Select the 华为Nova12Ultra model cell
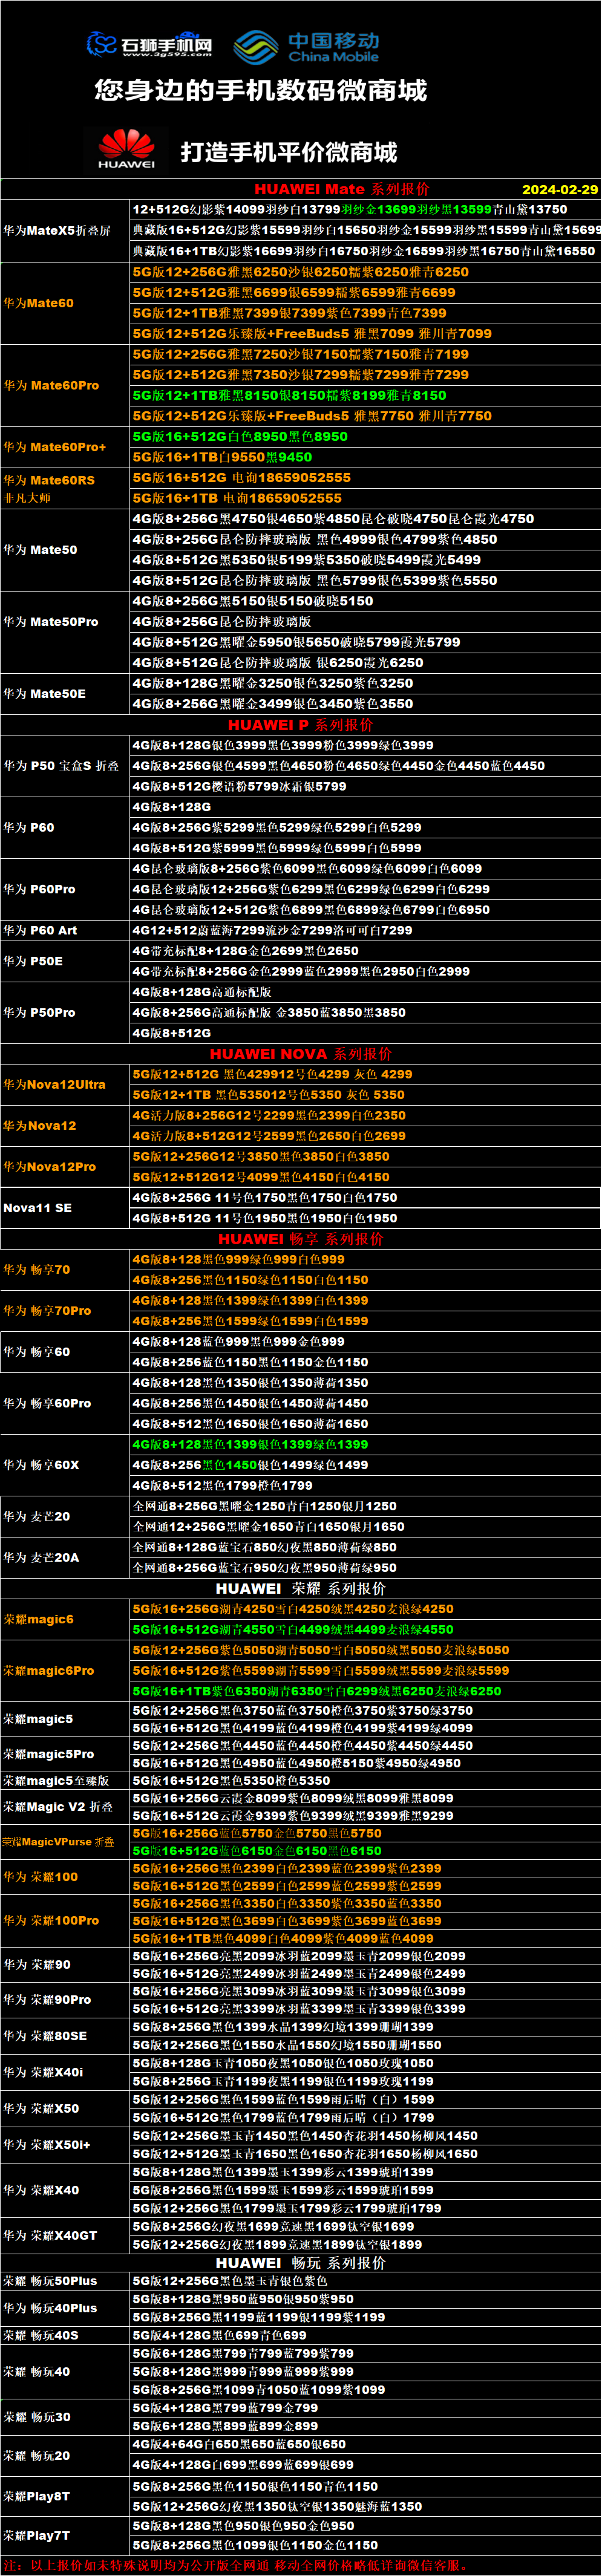This screenshot has width=602, height=2576. tap(66, 1084)
